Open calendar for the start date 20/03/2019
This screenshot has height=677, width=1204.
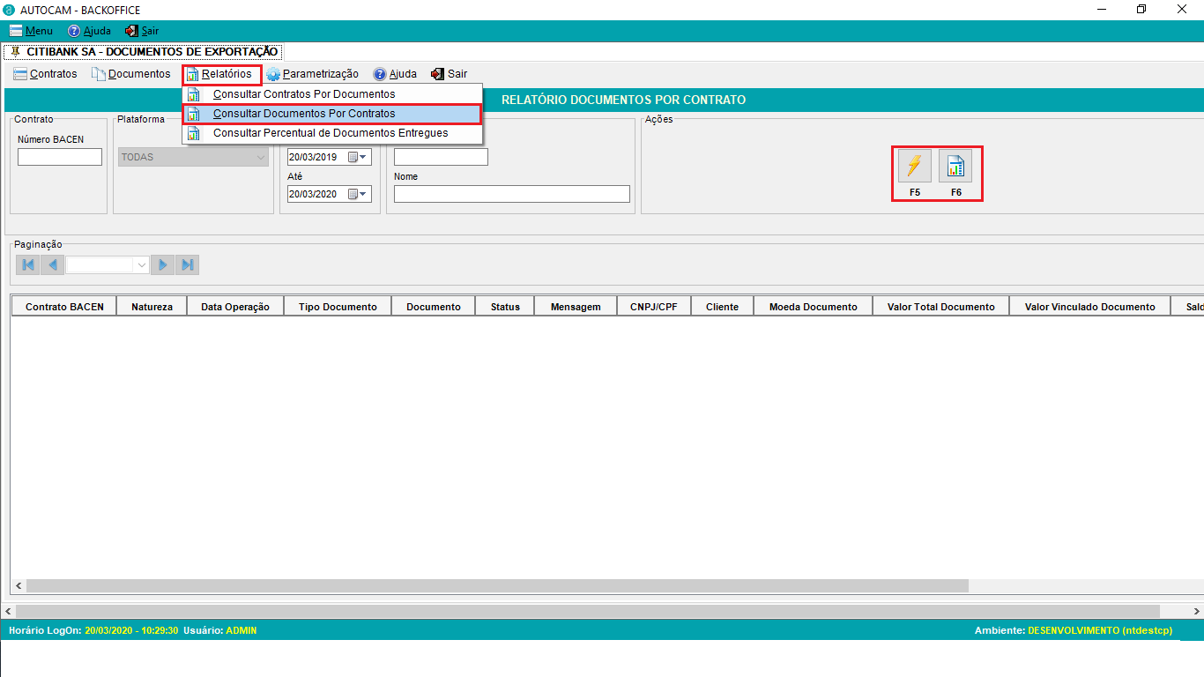pos(358,157)
